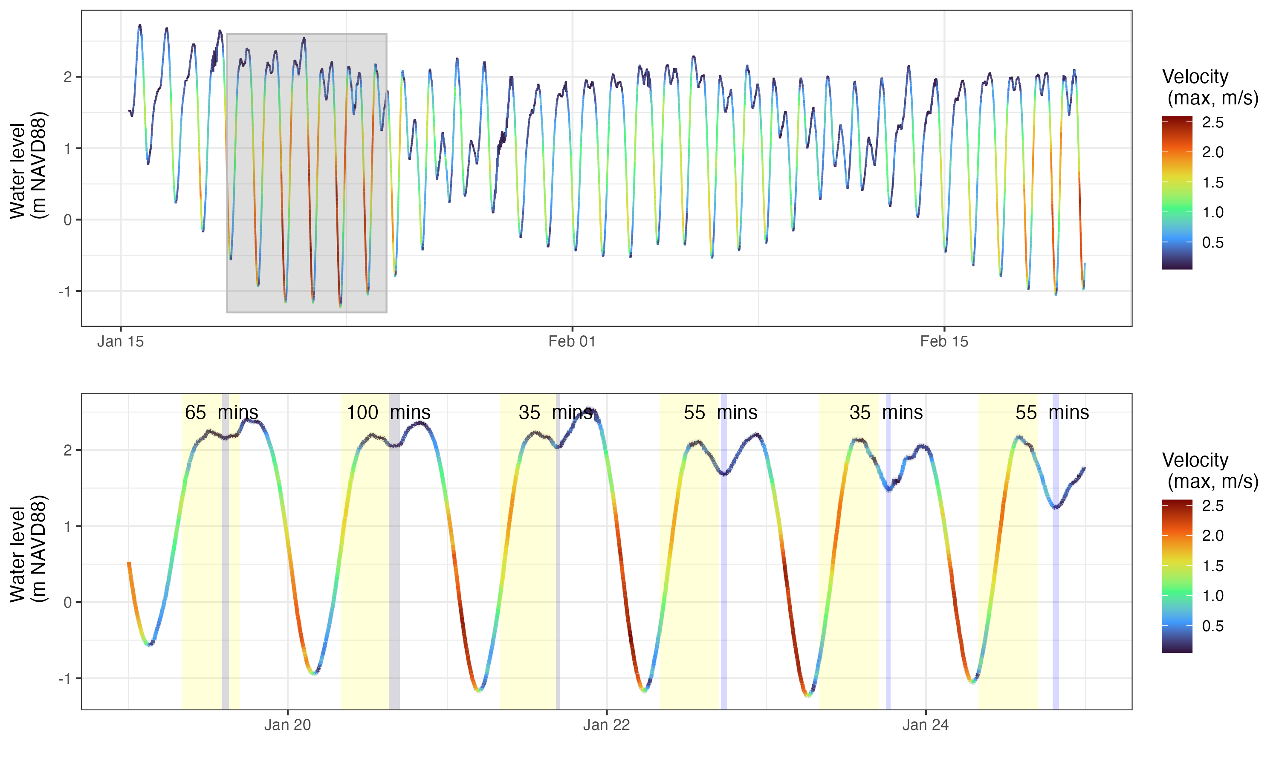Click the Jan 15 axis label
The height and width of the screenshot is (767, 1279).
[121, 342]
